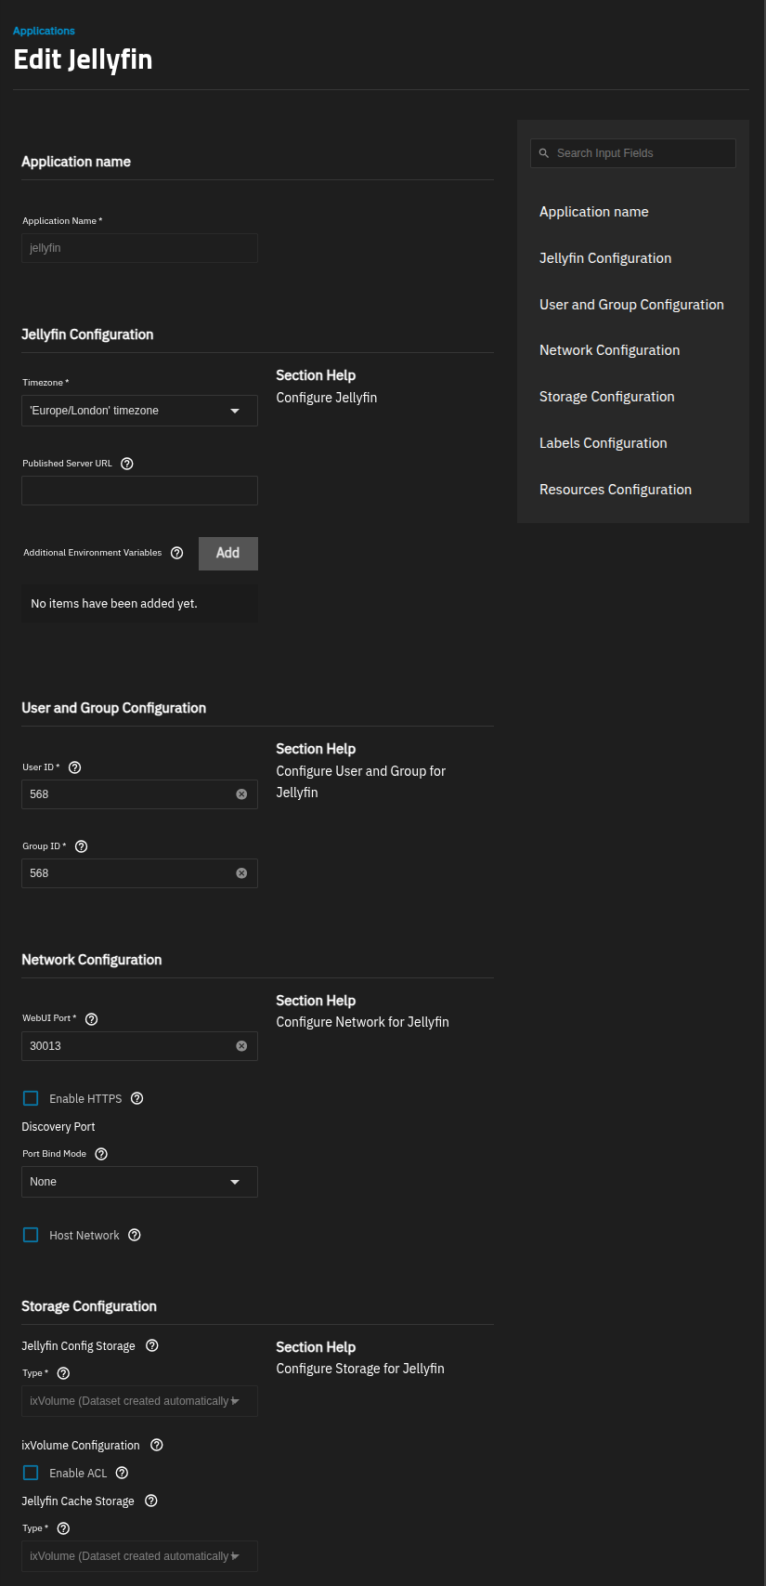Image resolution: width=766 pixels, height=1586 pixels.
Task: Jump to Application name section
Action: click(x=594, y=212)
